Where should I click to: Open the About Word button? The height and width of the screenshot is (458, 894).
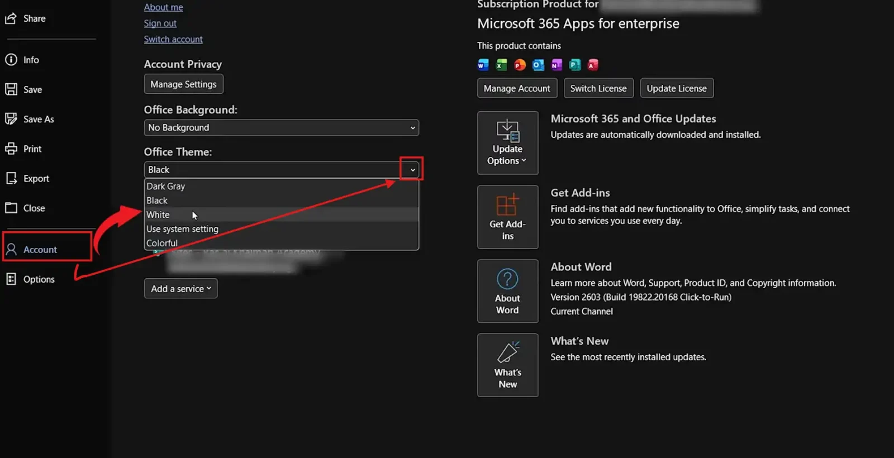tap(507, 291)
